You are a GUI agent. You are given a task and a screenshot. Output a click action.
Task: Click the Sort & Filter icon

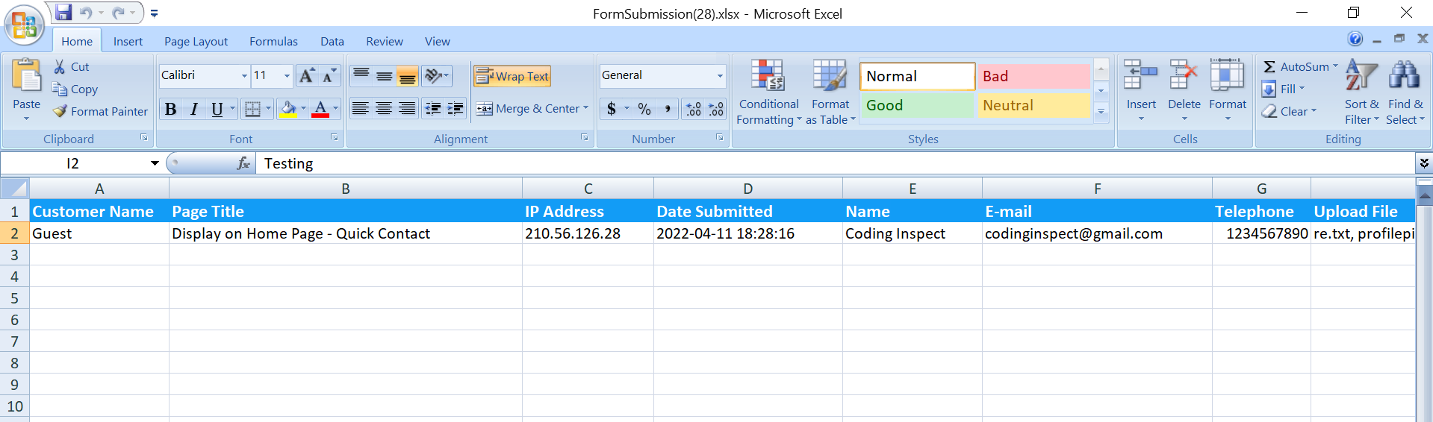point(1361,76)
